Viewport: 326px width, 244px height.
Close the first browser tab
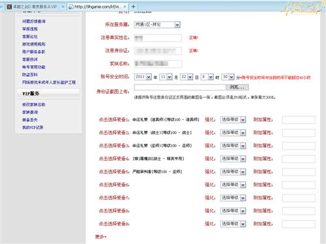pos(63,7)
